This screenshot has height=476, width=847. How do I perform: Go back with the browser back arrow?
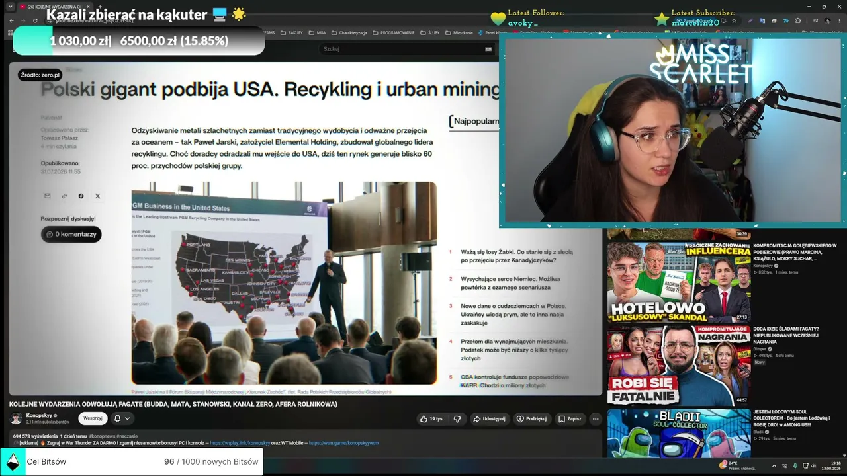pyautogui.click(x=11, y=20)
